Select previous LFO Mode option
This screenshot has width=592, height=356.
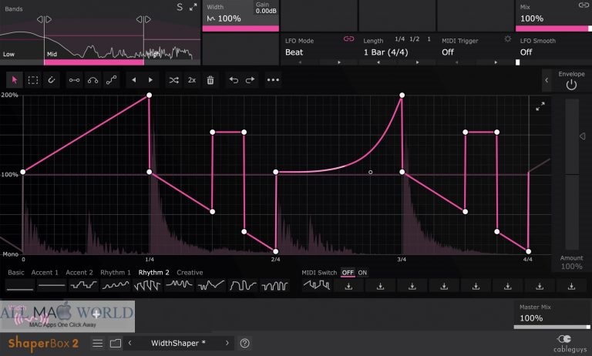[300, 62]
